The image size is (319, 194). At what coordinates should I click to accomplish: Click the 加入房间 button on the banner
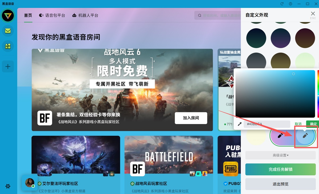coord(191,118)
